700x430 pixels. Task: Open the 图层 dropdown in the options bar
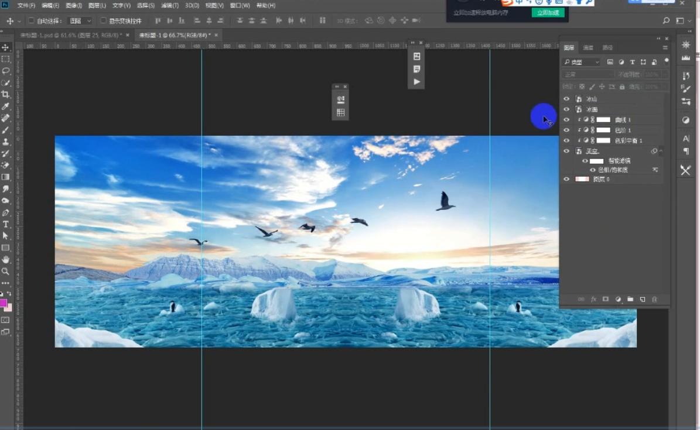82,21
